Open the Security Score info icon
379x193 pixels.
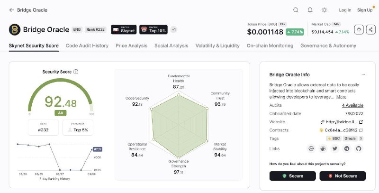coord(76,72)
